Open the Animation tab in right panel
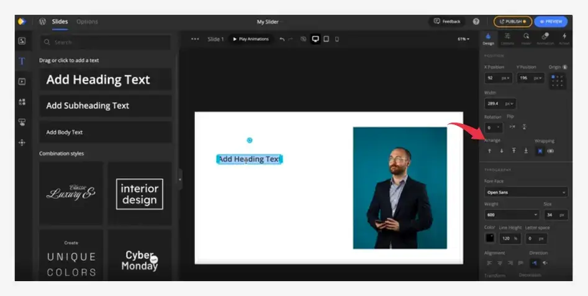The height and width of the screenshot is (296, 588). (545, 39)
